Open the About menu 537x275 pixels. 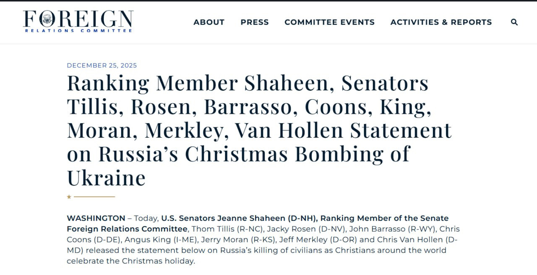click(x=209, y=22)
